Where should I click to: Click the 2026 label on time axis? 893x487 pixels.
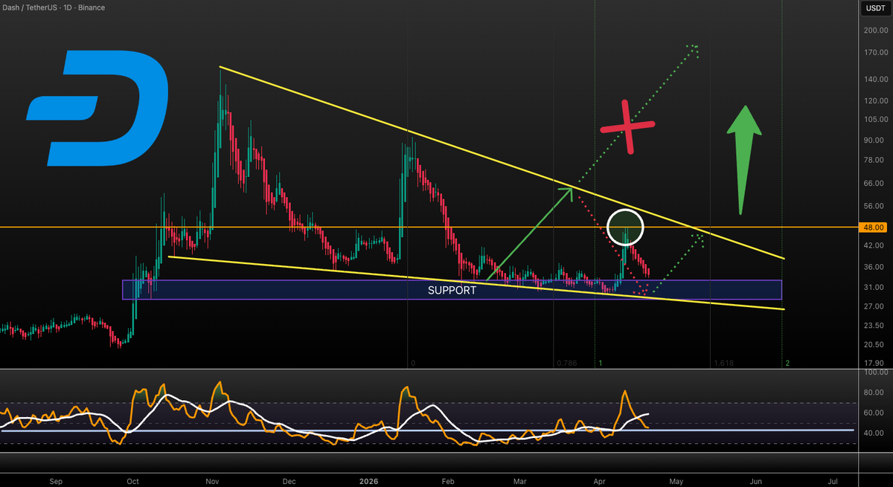[368, 480]
